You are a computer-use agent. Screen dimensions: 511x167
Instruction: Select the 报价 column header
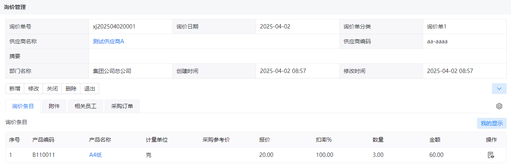(x=265, y=140)
